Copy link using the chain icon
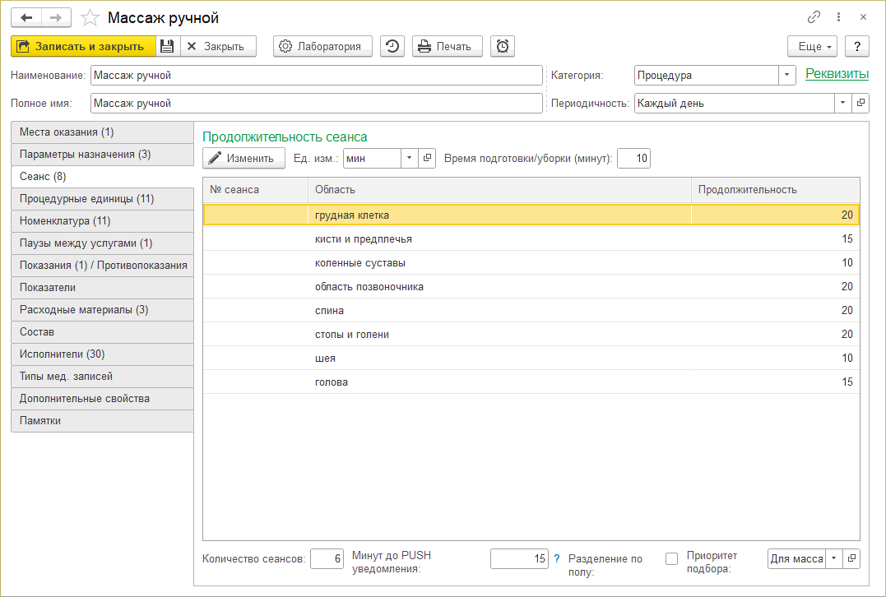Image resolution: width=886 pixels, height=597 pixels. coord(814,17)
